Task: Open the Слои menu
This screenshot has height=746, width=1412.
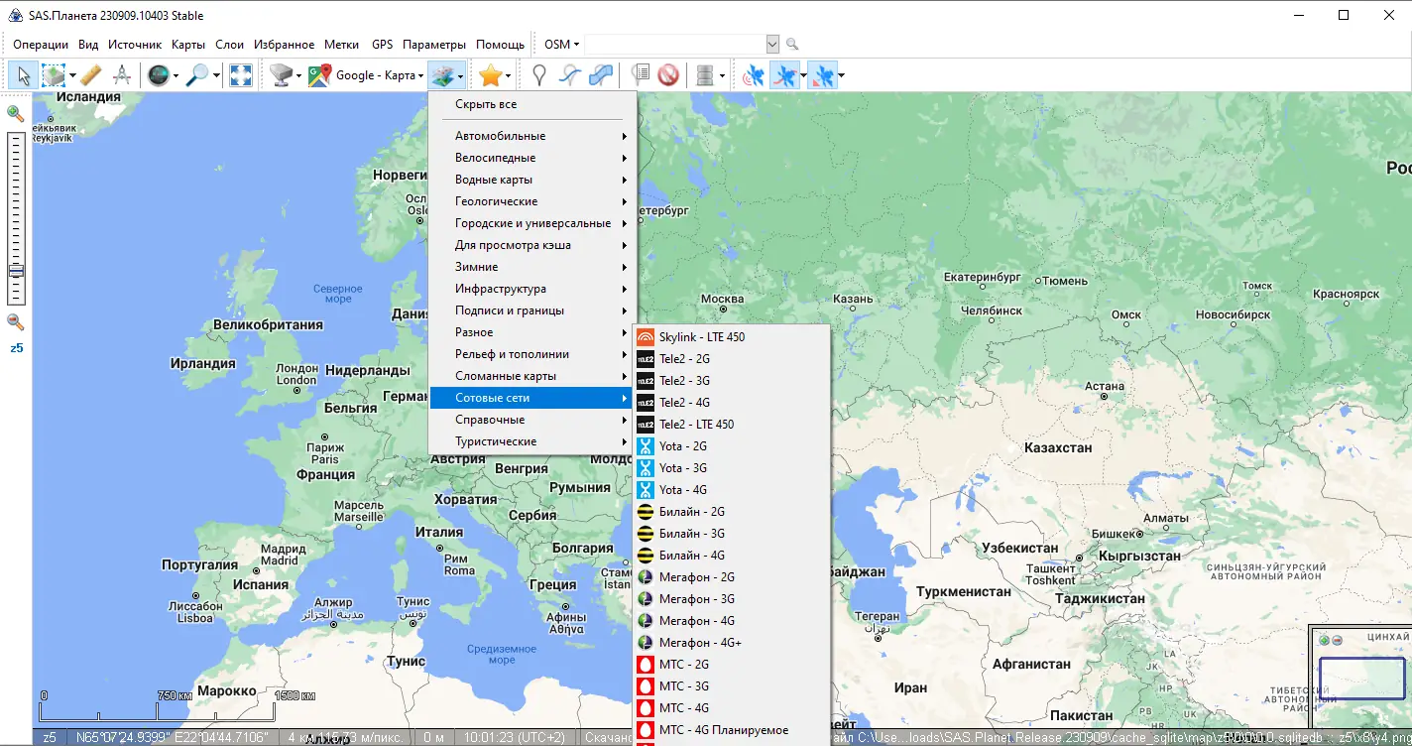Action: [x=230, y=45]
